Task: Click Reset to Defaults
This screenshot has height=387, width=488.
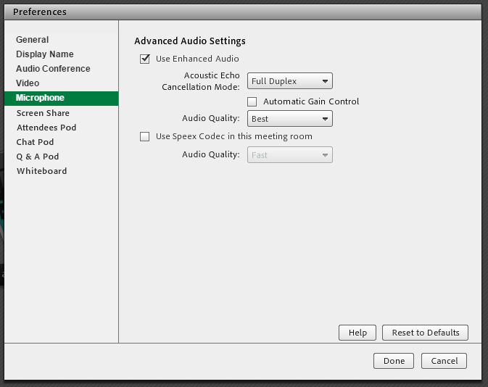Action: coord(425,333)
